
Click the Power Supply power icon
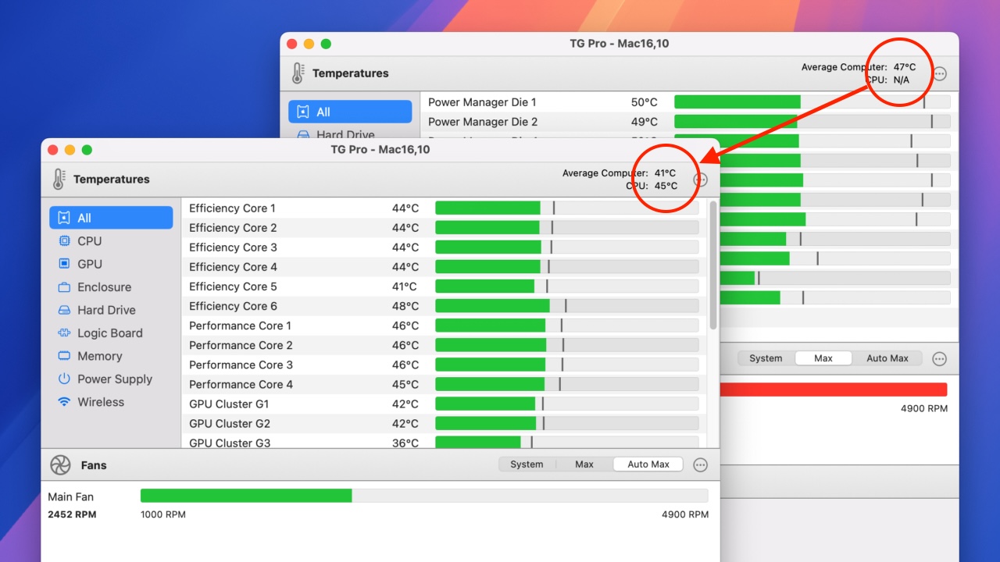(x=64, y=379)
